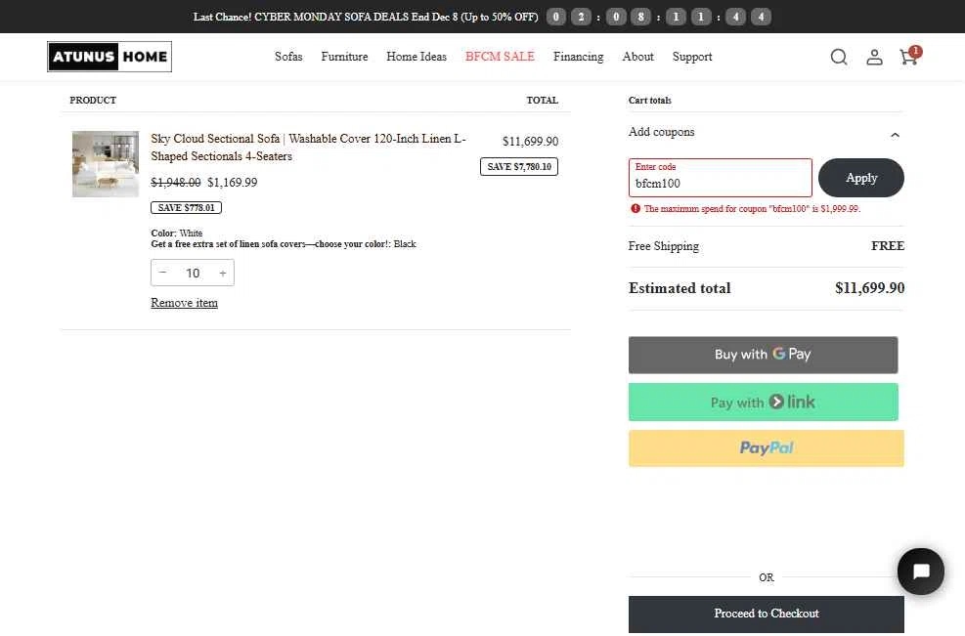Click the Cart totals heading
The width and height of the screenshot is (965, 636).
pyautogui.click(x=649, y=101)
